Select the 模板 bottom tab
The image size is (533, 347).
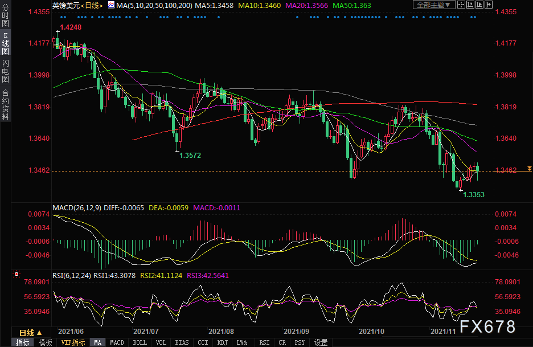45,342
